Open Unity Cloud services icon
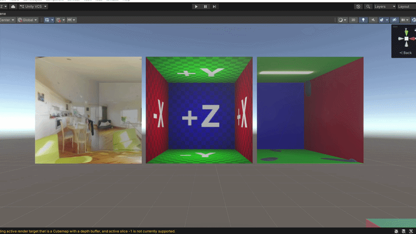The width and height of the screenshot is (416, 234). pos(12,6)
